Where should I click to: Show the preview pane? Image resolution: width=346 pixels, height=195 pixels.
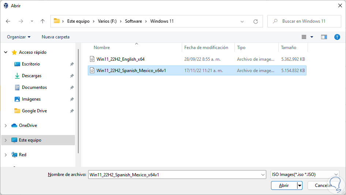click(324, 37)
